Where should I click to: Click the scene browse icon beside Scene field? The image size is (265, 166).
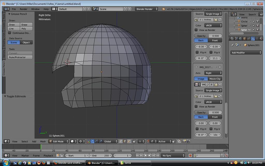95,9
